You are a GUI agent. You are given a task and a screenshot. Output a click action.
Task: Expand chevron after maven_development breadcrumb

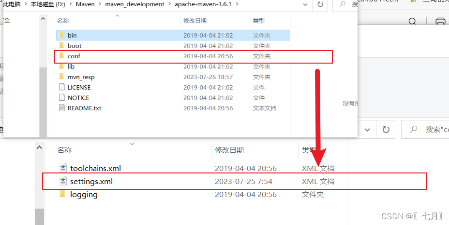coord(169,4)
